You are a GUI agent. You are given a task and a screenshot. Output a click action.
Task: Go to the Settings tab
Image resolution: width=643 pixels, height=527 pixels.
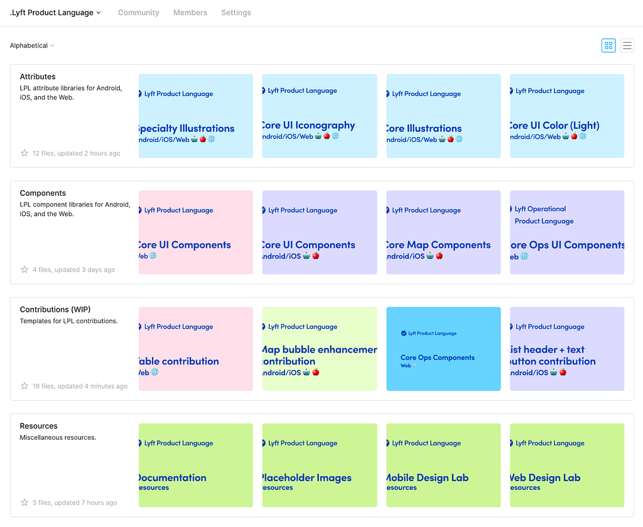point(236,13)
